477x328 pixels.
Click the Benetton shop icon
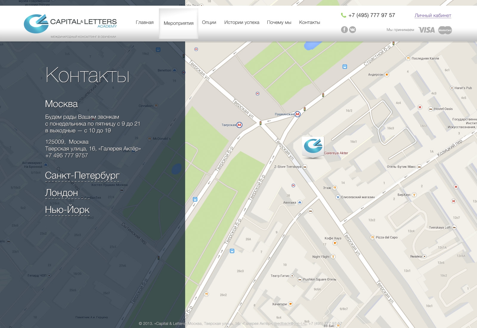point(175,70)
